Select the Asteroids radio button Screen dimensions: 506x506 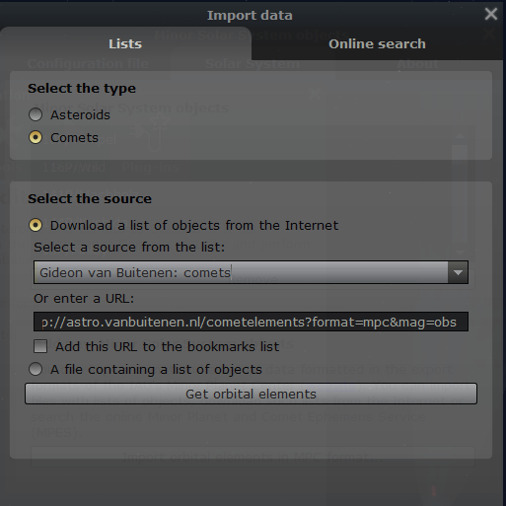coord(36,114)
